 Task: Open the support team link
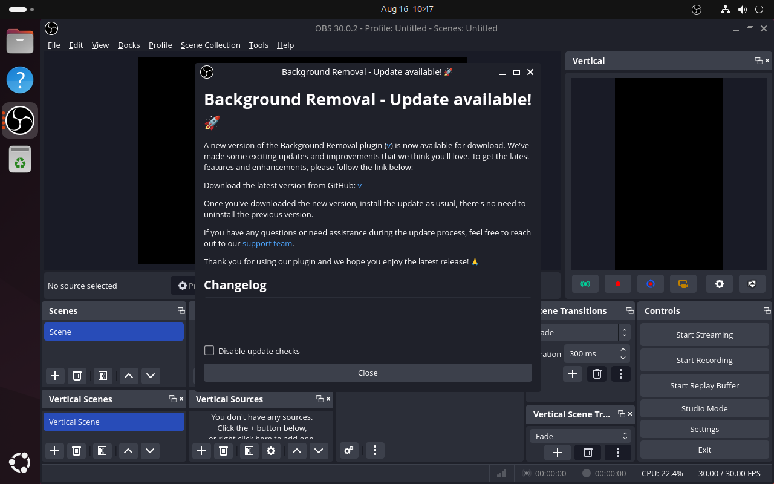[267, 243]
